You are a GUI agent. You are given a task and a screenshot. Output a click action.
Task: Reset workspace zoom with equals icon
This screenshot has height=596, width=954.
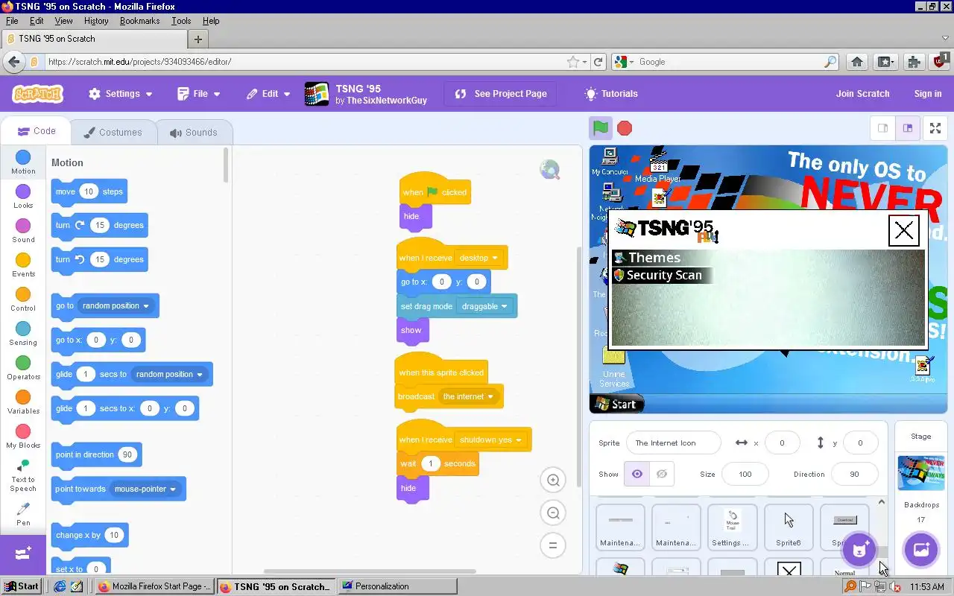click(553, 545)
